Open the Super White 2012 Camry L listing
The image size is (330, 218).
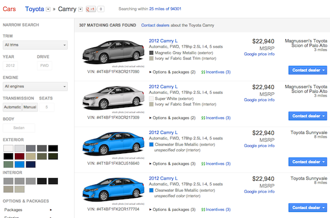coord(163,87)
